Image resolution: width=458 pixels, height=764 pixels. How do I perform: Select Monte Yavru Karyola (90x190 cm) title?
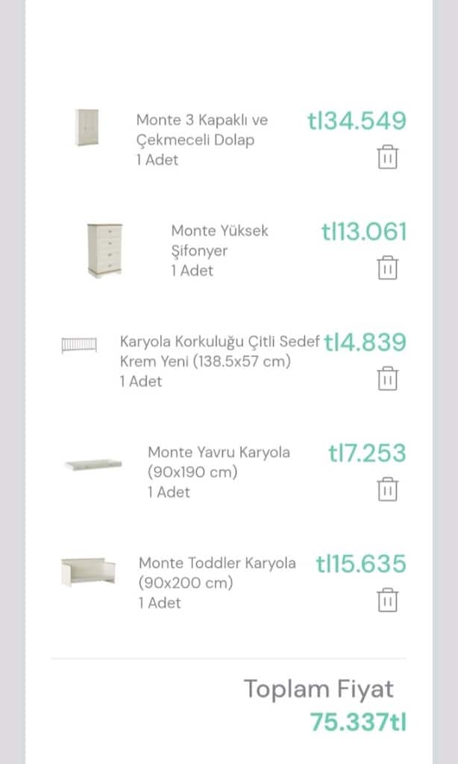(x=219, y=461)
